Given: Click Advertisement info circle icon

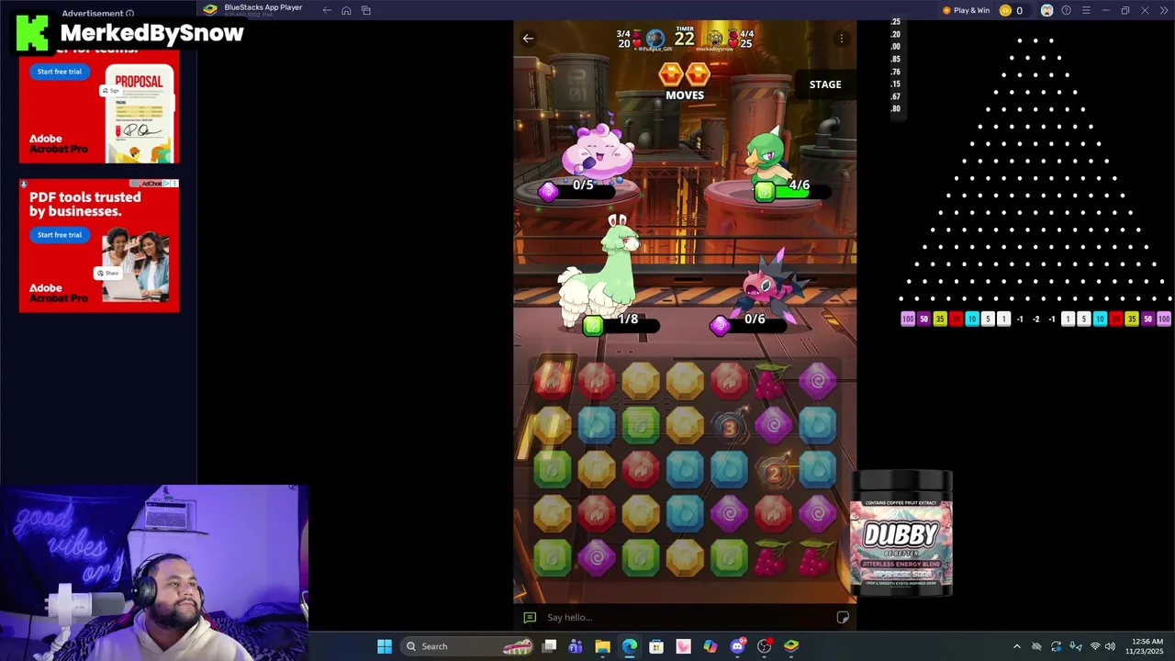Looking at the screenshot, I should (x=129, y=14).
